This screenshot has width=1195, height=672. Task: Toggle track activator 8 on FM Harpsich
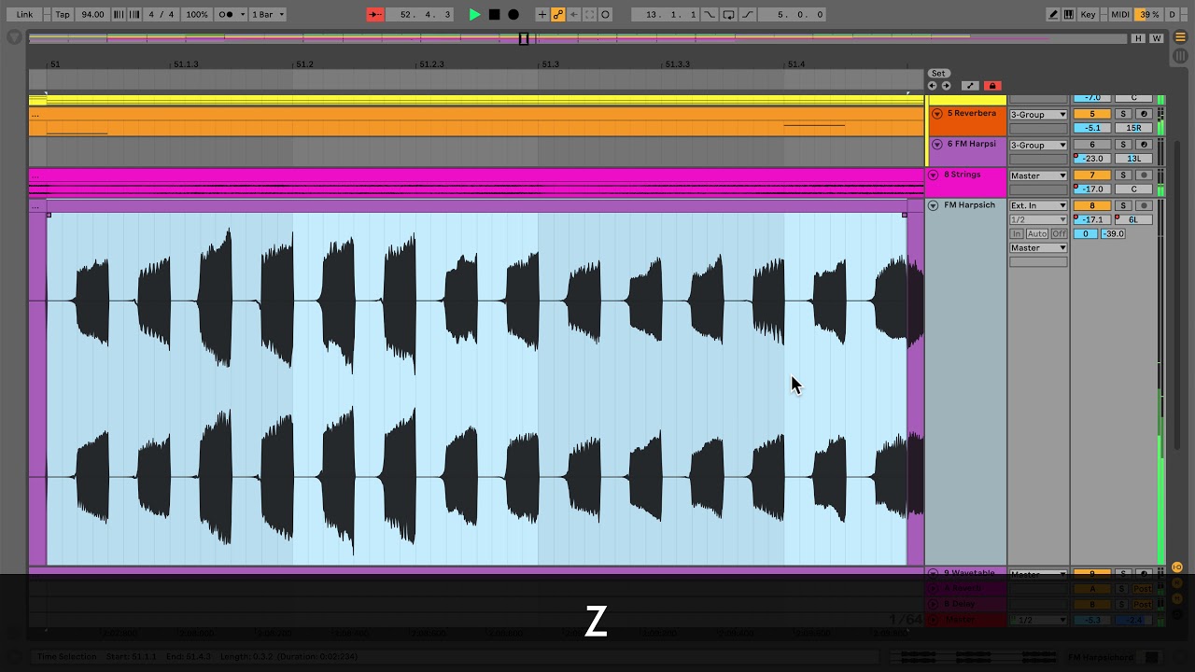pos(1091,205)
